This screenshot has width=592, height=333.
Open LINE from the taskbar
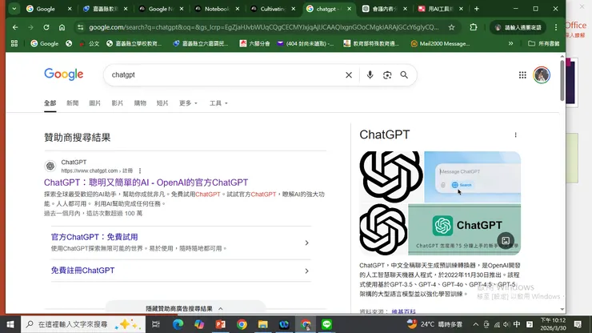coord(326,324)
